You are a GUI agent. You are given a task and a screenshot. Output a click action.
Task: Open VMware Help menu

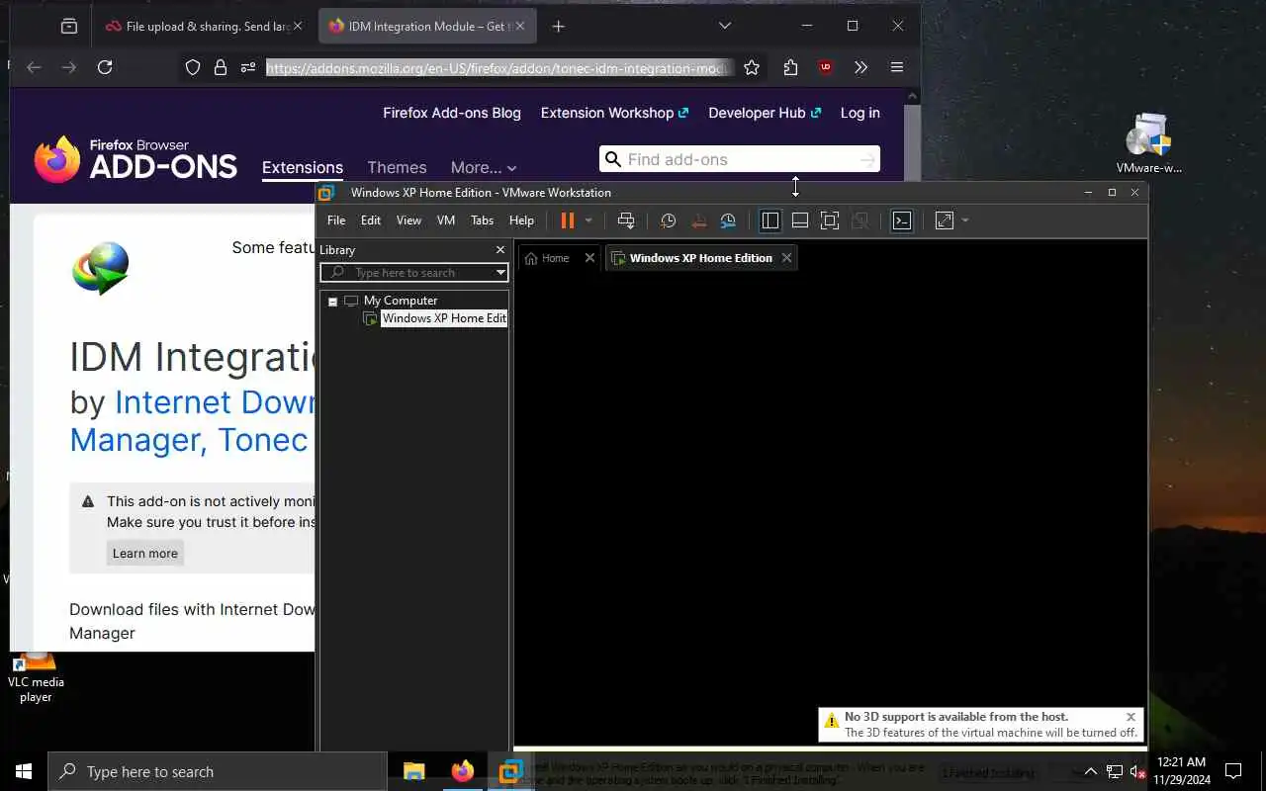coord(521,220)
